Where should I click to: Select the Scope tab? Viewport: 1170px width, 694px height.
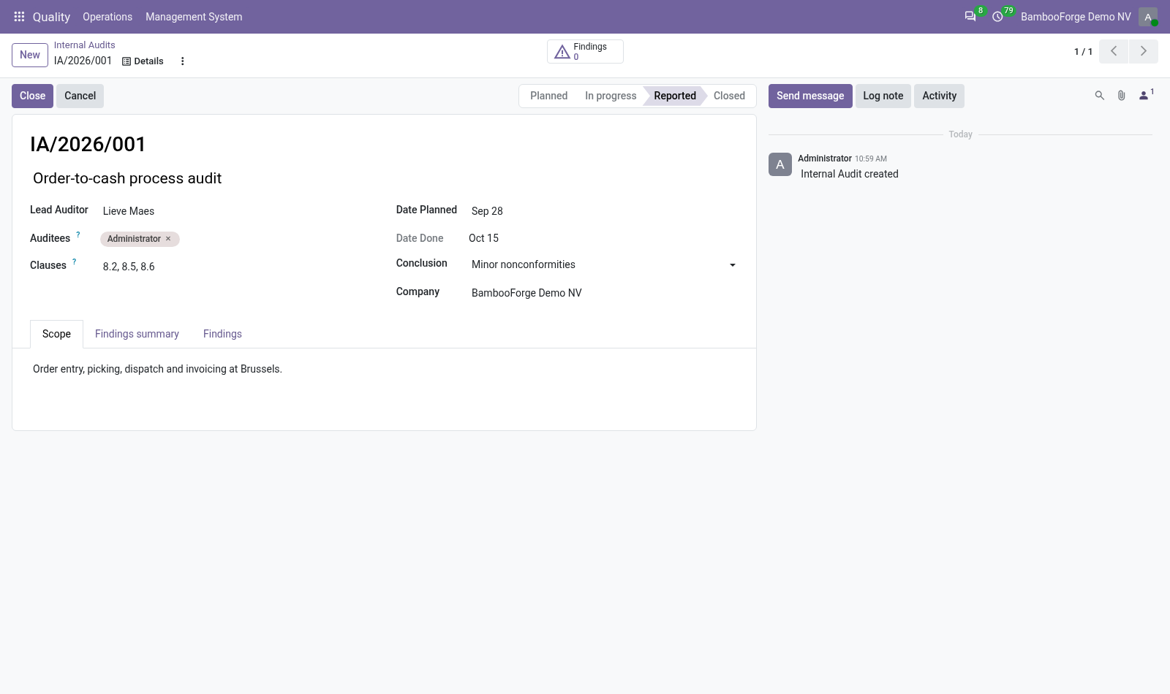tap(56, 334)
